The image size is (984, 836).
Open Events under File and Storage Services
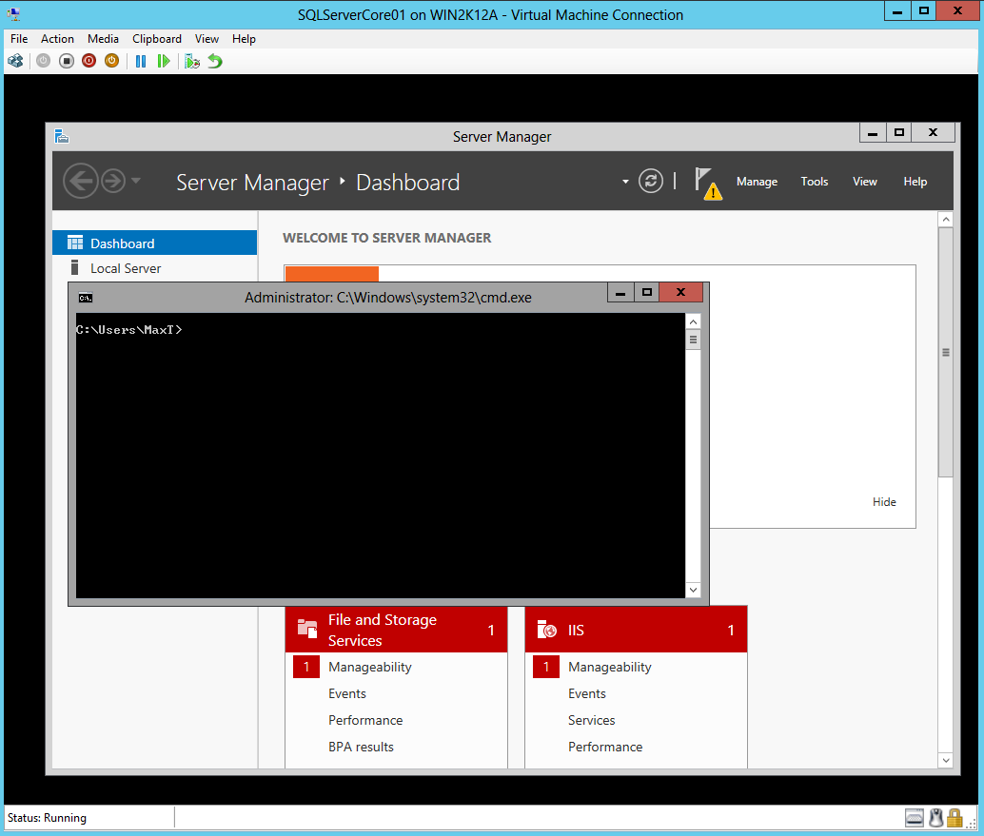347,693
